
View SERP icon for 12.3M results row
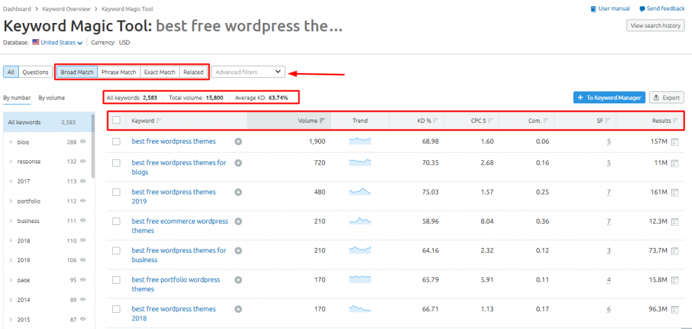click(x=674, y=222)
